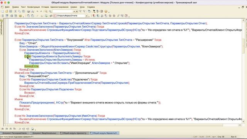
Task: Click the Open file folder icon
Action: pos(7,11)
